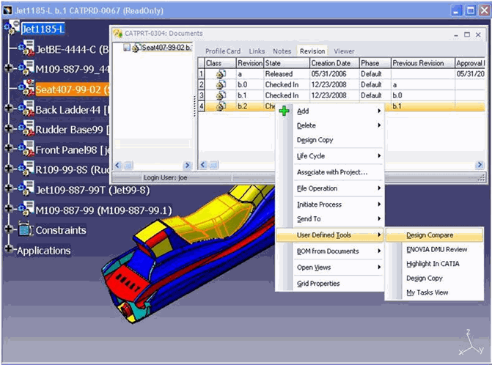
Task: Sort by the State column header
Action: (287, 63)
